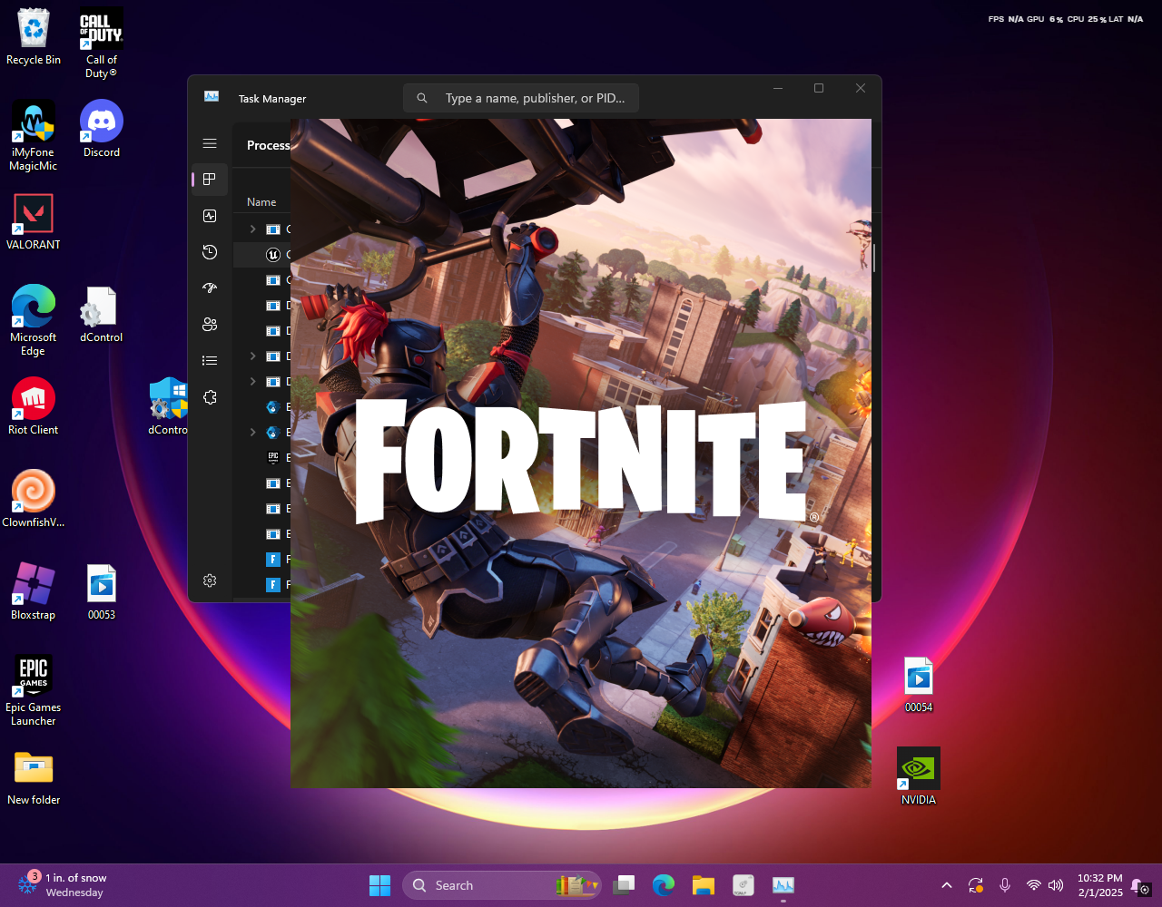The height and width of the screenshot is (907, 1162).
Task: Select the Processes page icon in Task Manager
Action: [x=210, y=180]
